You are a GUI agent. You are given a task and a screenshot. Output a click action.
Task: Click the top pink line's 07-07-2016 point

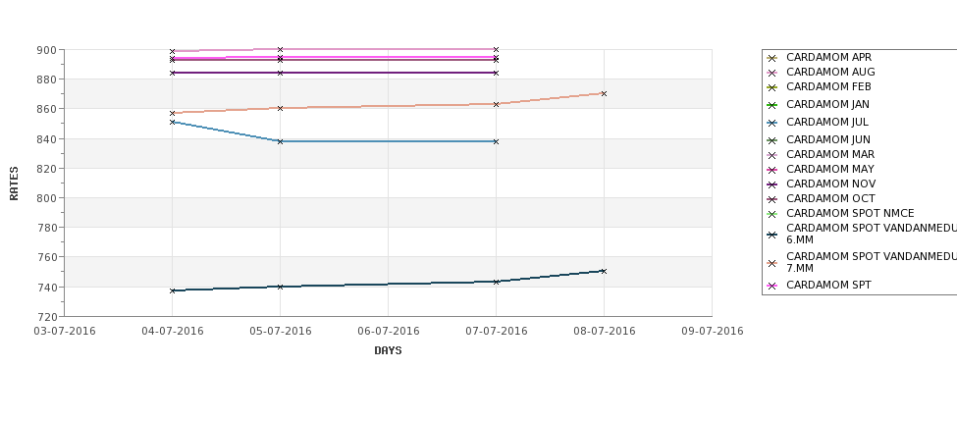click(x=497, y=49)
